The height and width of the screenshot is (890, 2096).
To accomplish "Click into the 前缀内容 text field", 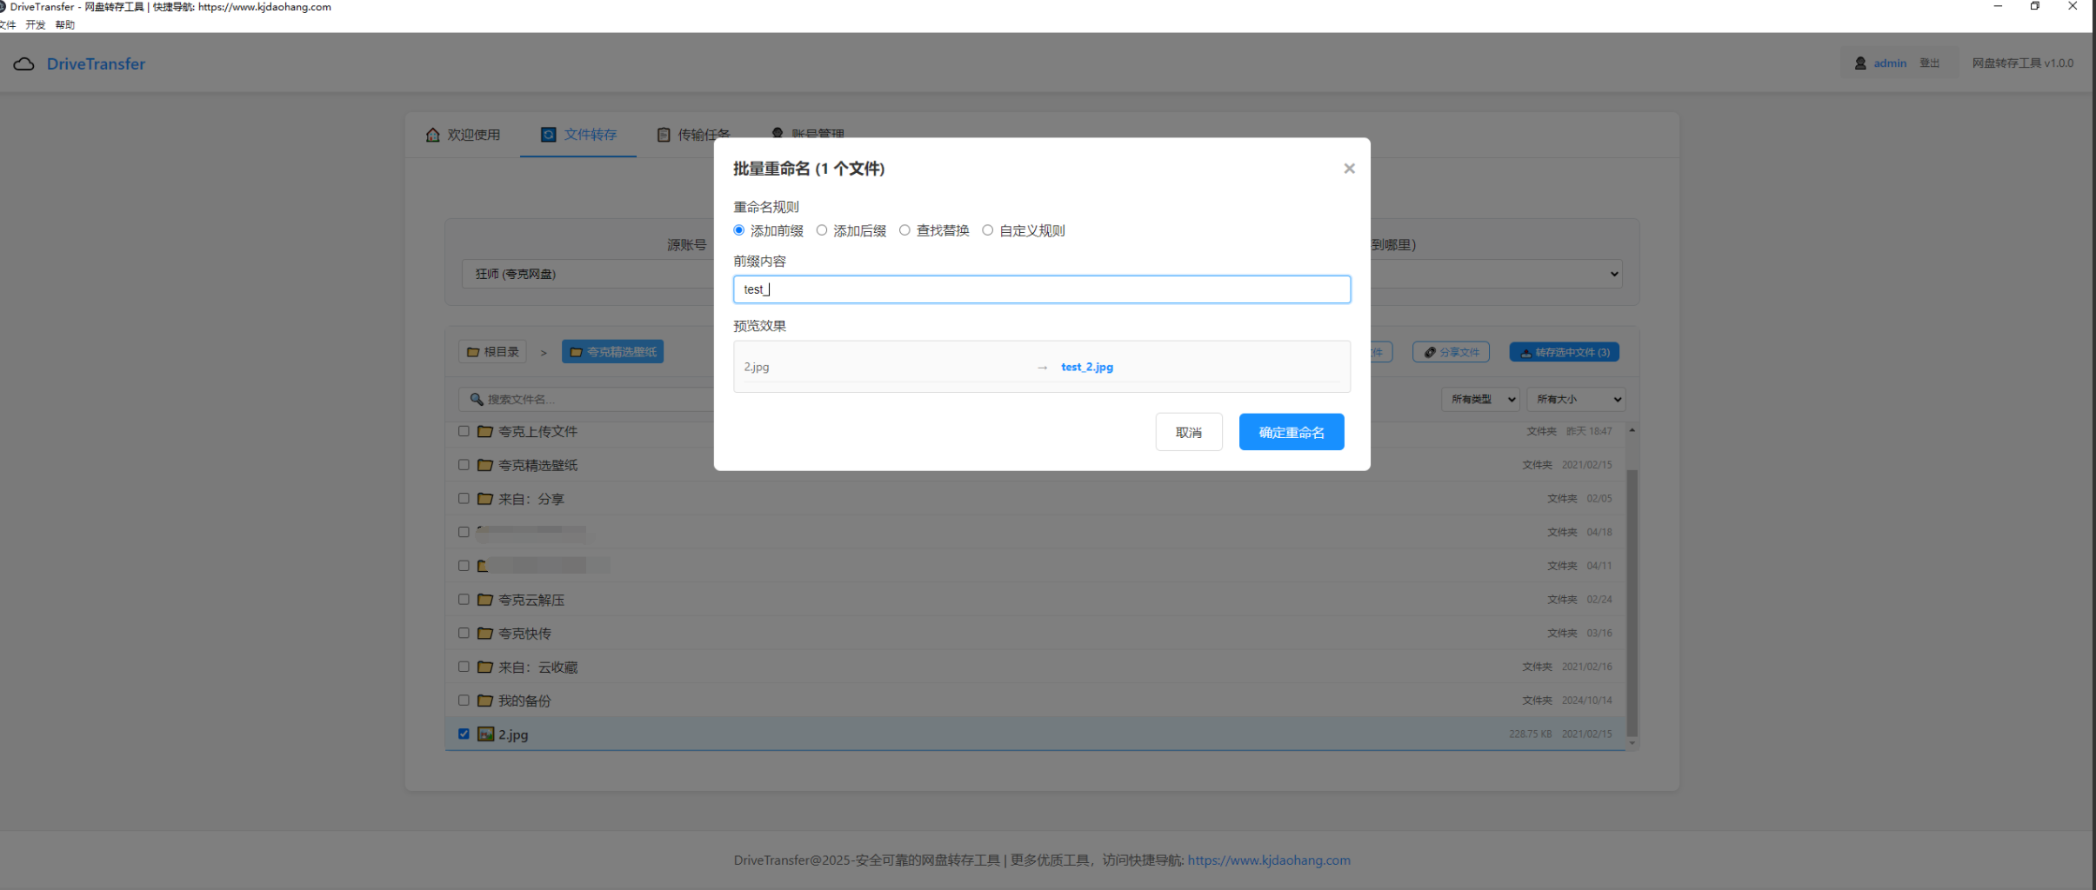I will click(x=1041, y=289).
